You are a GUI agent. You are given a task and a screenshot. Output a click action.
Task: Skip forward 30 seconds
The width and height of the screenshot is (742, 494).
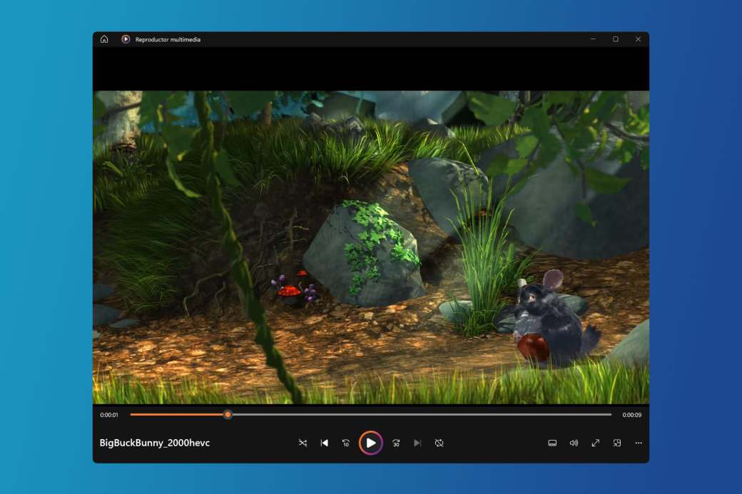point(396,443)
